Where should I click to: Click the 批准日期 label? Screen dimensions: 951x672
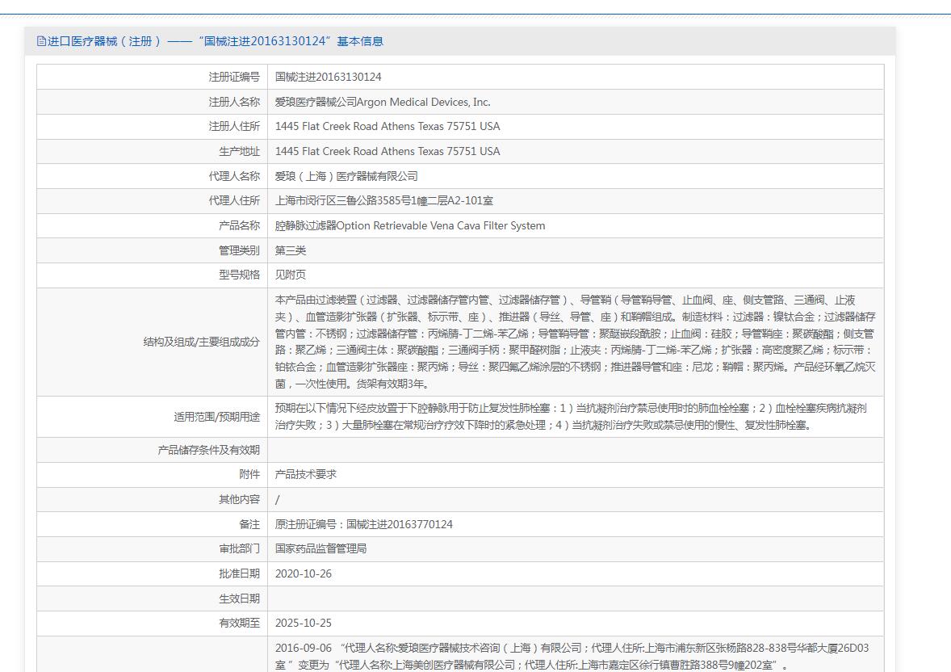(239, 573)
